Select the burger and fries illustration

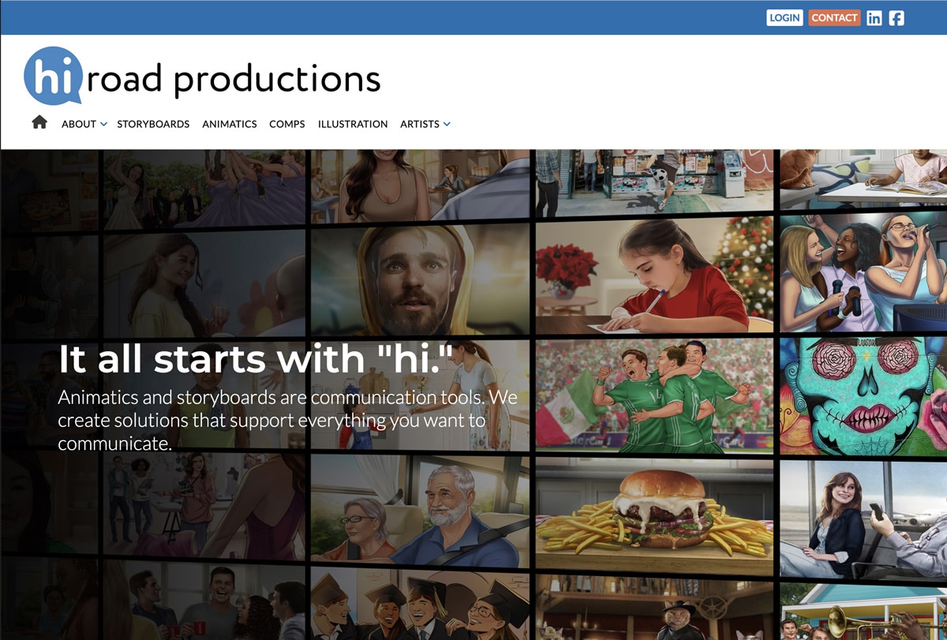(x=654, y=517)
